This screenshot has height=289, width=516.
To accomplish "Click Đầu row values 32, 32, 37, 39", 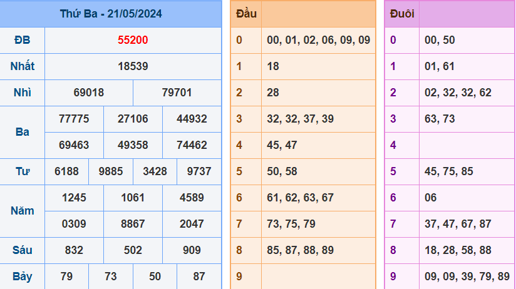I will coord(301,119).
